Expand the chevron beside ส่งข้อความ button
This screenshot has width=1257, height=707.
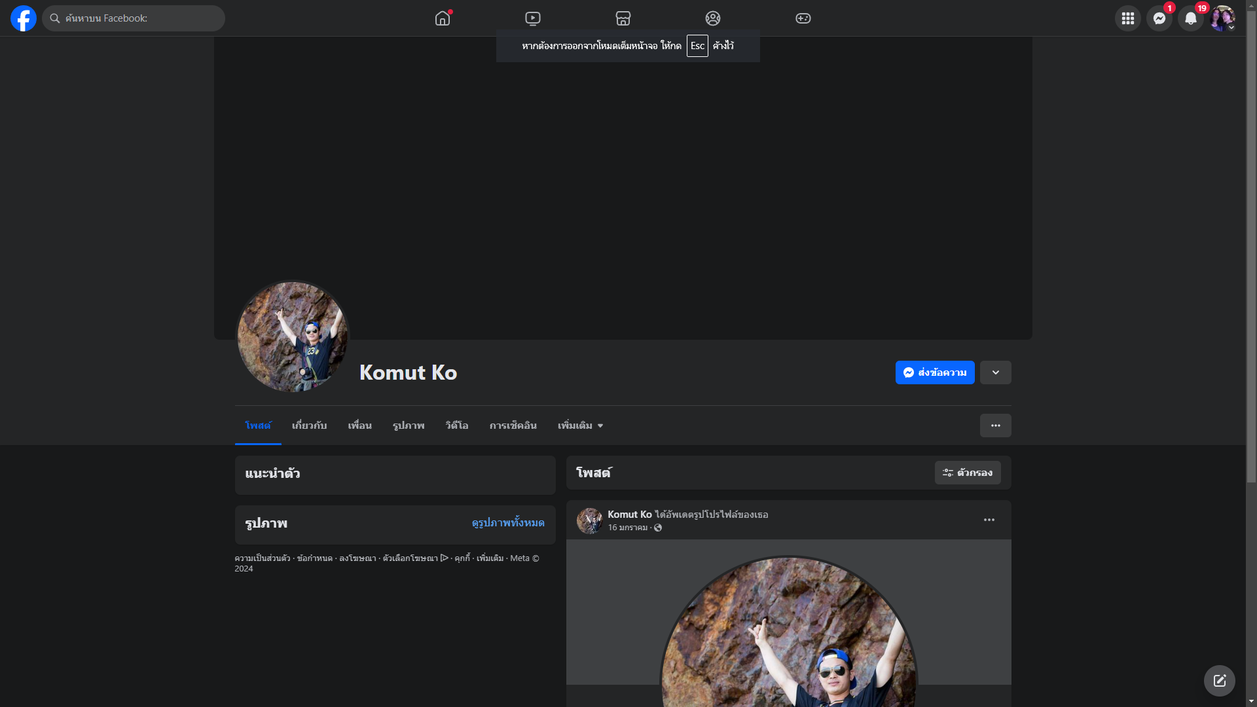pyautogui.click(x=995, y=372)
